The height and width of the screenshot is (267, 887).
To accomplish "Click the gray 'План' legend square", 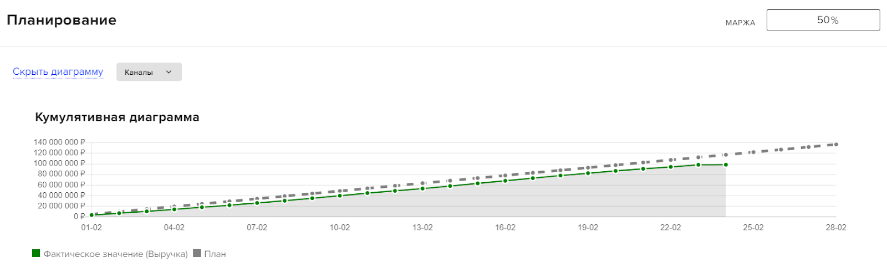I will point(197,253).
